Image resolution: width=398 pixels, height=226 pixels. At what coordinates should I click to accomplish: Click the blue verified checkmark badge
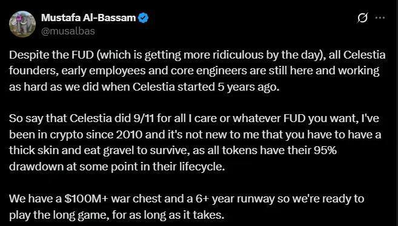click(144, 18)
